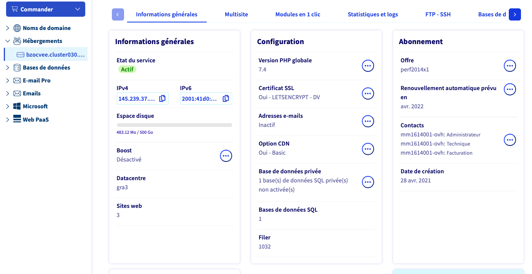Image resolution: width=532 pixels, height=274 pixels.
Task: Open the Contacts actions menu
Action: click(510, 140)
